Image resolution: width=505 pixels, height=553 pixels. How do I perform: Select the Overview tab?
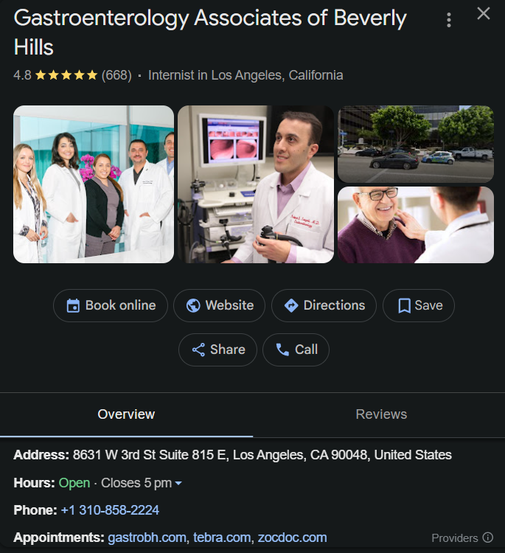pos(126,414)
